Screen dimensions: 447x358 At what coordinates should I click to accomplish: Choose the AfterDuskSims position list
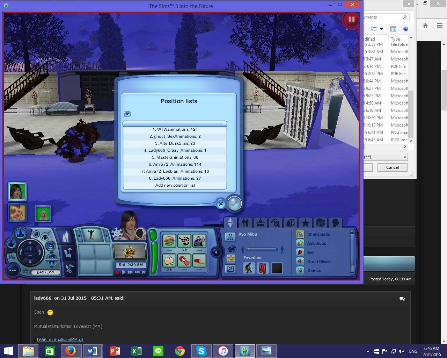(175, 143)
